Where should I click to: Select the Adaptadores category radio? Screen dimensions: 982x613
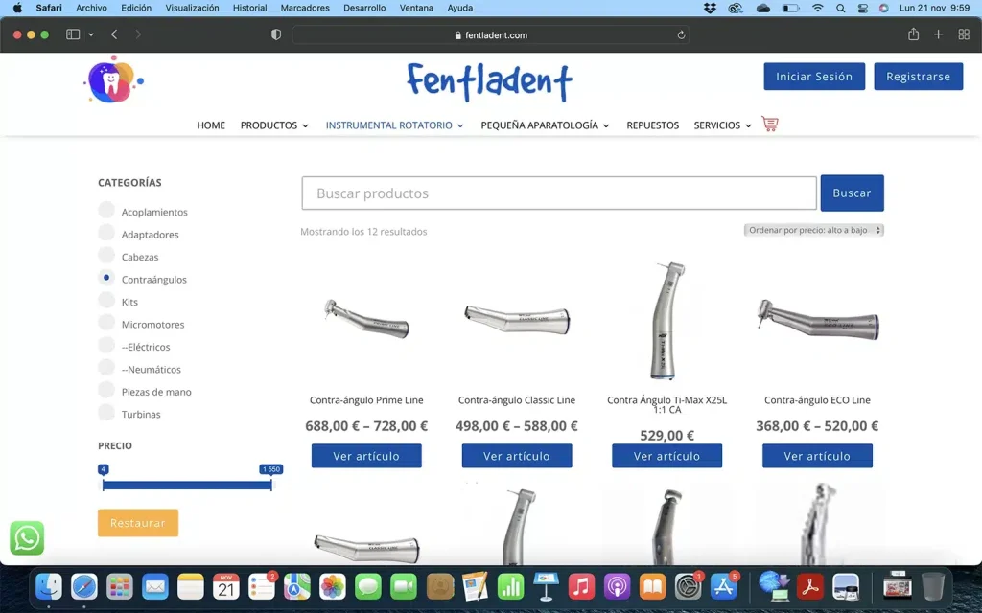106,232
